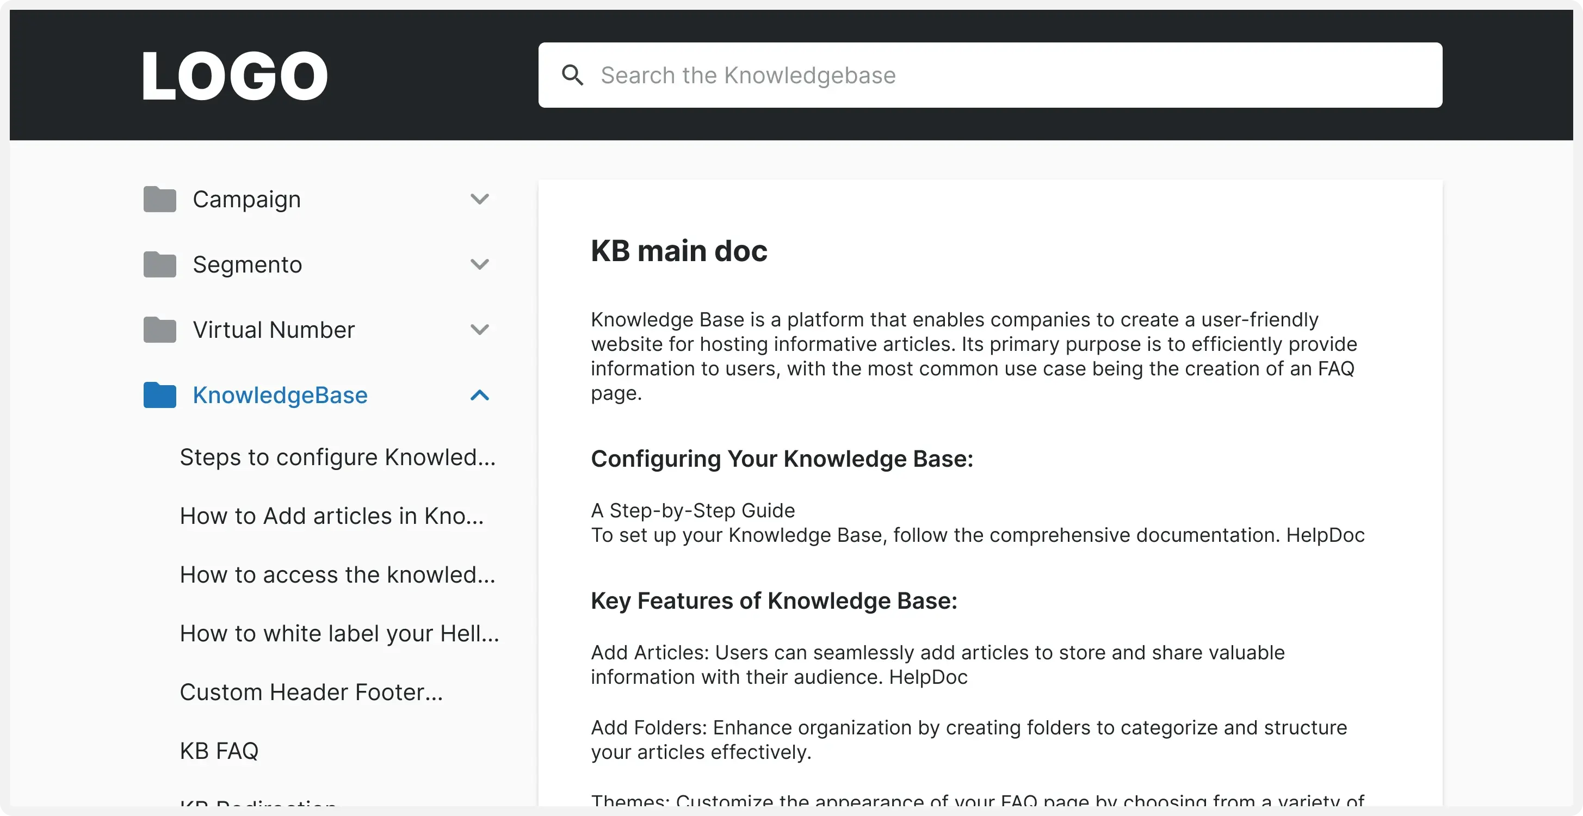
Task: Select the Segmento folder label
Action: point(247,264)
